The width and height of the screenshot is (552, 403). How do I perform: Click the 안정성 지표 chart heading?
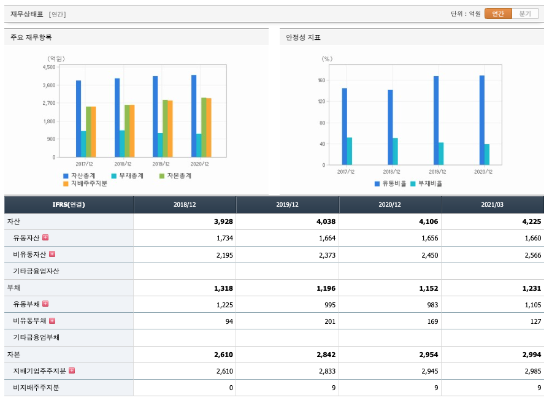coord(303,37)
